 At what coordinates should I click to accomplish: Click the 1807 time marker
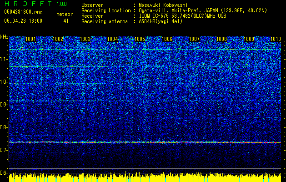(x=195, y=39)
